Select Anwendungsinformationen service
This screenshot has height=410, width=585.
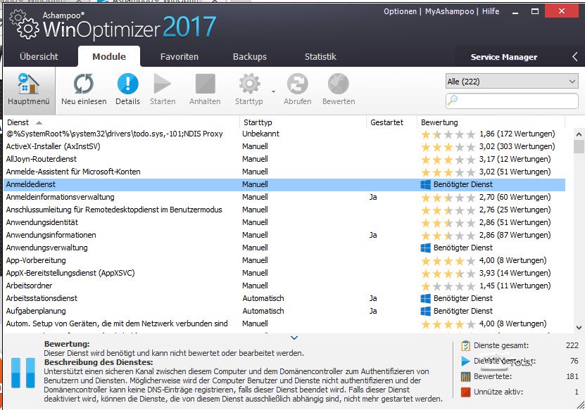click(x=284, y=235)
